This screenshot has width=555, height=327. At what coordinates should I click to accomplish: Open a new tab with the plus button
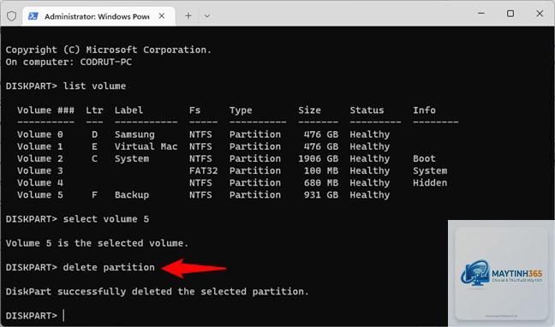(x=188, y=16)
